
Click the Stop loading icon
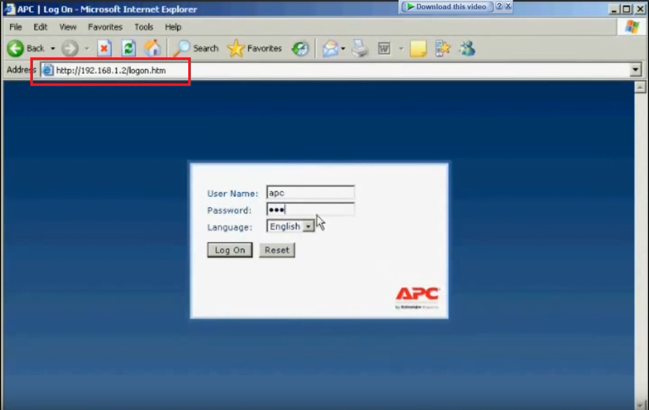coord(105,48)
